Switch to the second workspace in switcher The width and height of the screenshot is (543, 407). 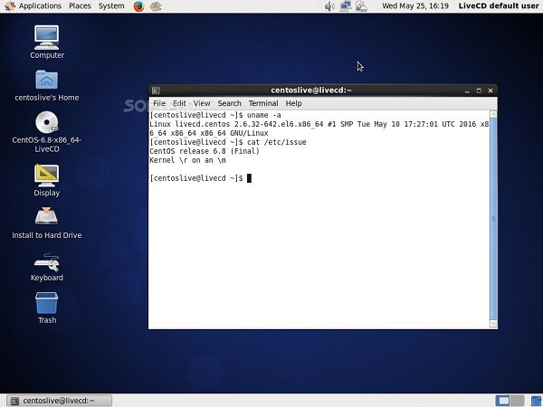pos(518,401)
